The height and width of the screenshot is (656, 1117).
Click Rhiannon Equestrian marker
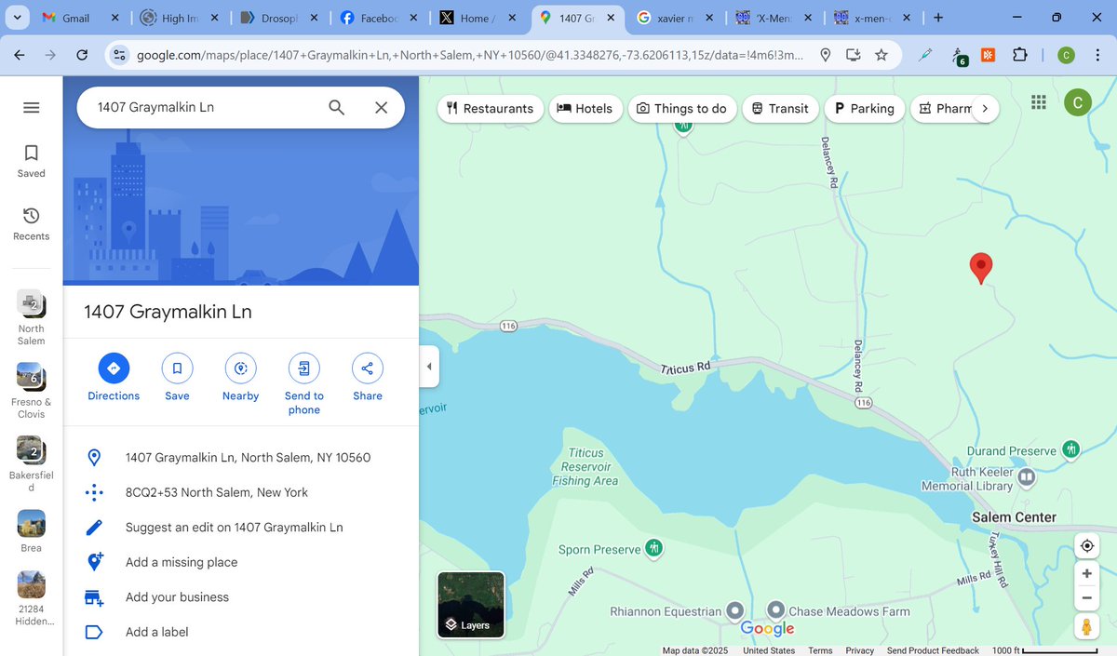(x=735, y=610)
